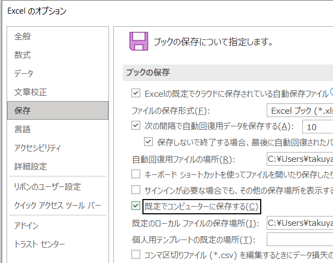333x263 pixels.
Task: Click 自動回復用ファイルの場所 path field
Action: pos(300,159)
